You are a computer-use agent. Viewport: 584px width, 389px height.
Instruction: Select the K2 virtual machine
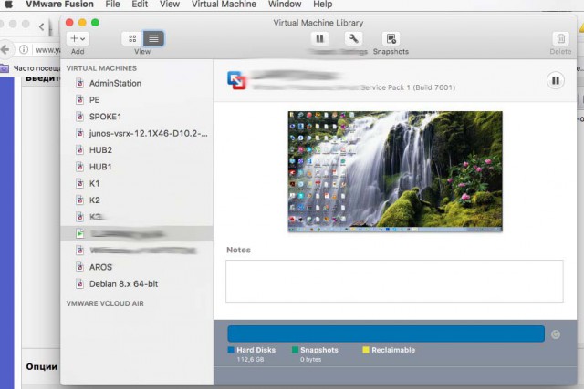tap(137, 200)
